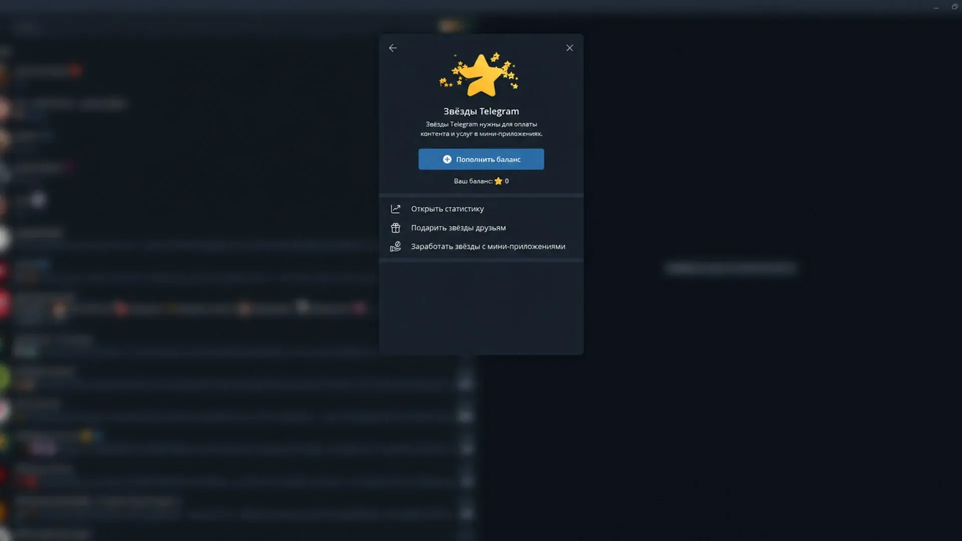Select Подарить звёзды друзьям
Screen dimensions: 962x541
pyautogui.click(x=481, y=228)
